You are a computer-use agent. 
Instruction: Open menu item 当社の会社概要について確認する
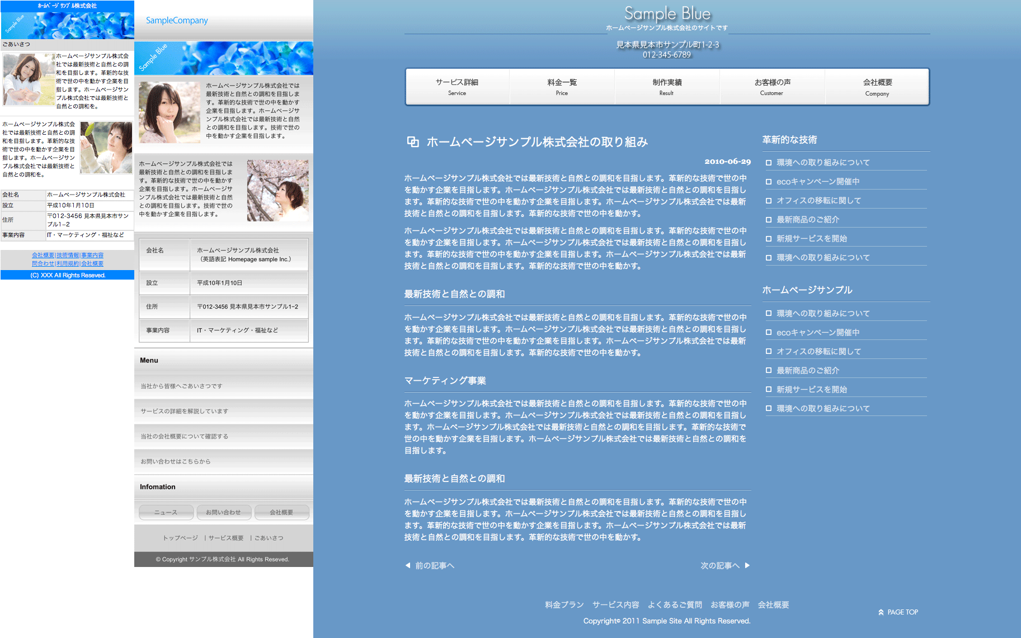[x=184, y=437]
